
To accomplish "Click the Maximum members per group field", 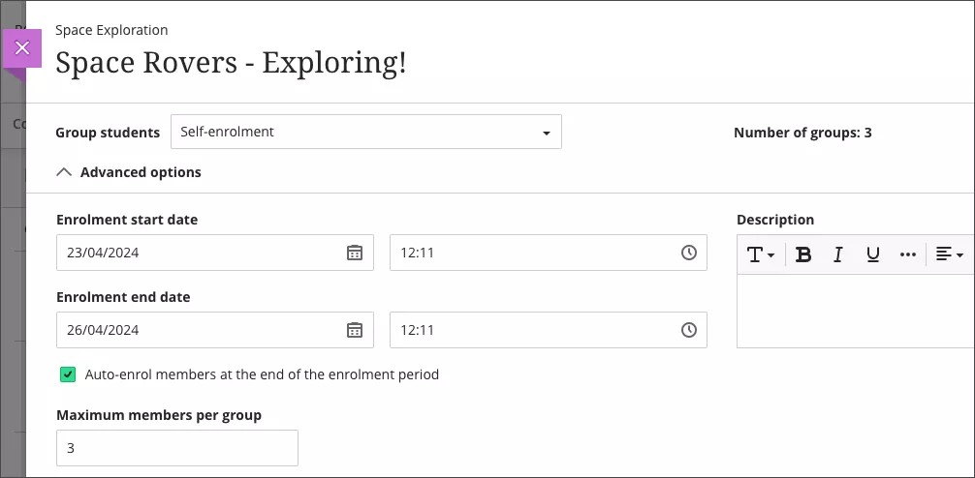I will (x=176, y=448).
